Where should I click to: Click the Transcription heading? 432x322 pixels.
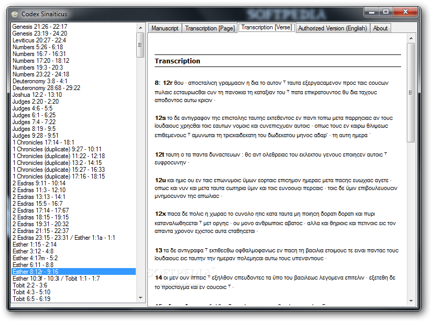tap(177, 61)
